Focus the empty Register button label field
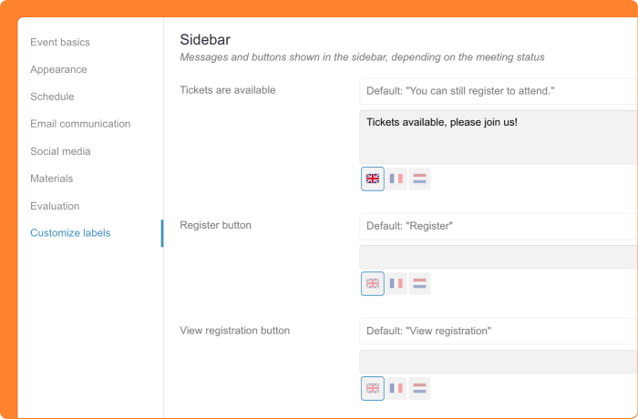This screenshot has height=419, width=638. (x=499, y=256)
